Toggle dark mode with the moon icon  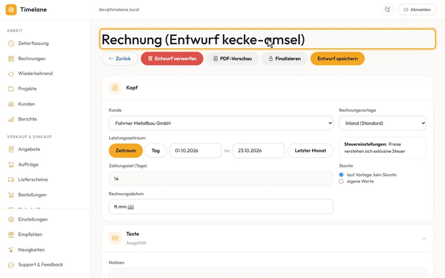tap(388, 10)
